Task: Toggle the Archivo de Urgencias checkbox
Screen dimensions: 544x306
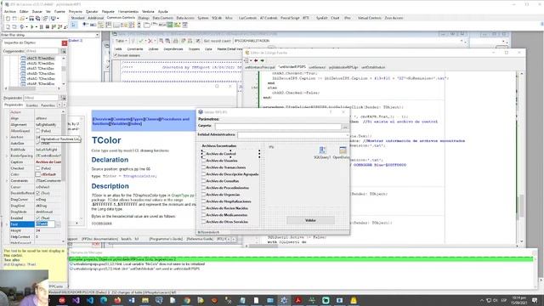Action: coord(204,195)
